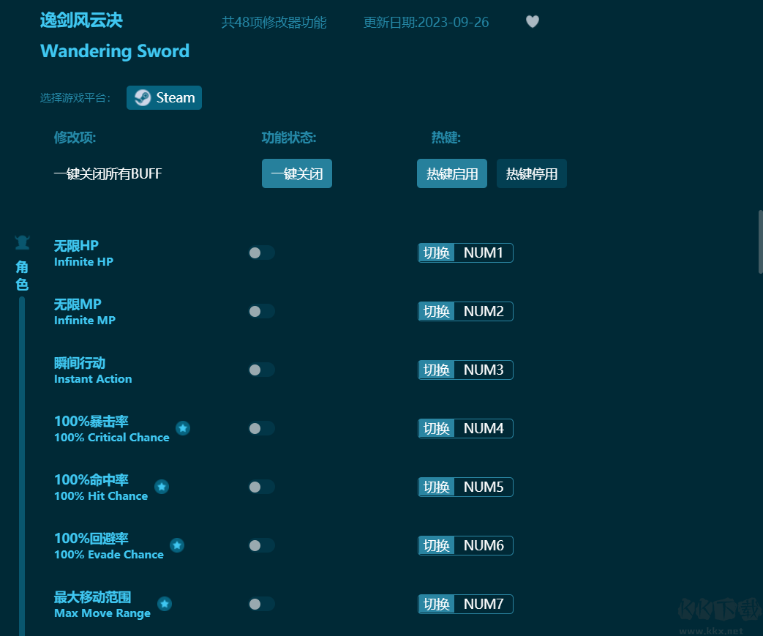
Task: Click the vertical scrollbar thumb
Action: [760, 242]
